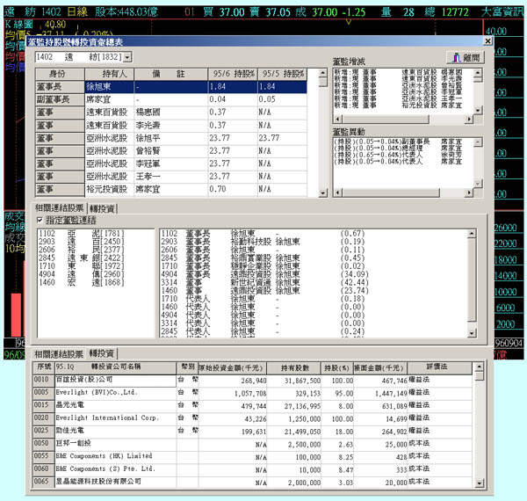Select linked stock 2845 遠東銀
Image resolution: width=527 pixels, height=501 pixels.
82,258
